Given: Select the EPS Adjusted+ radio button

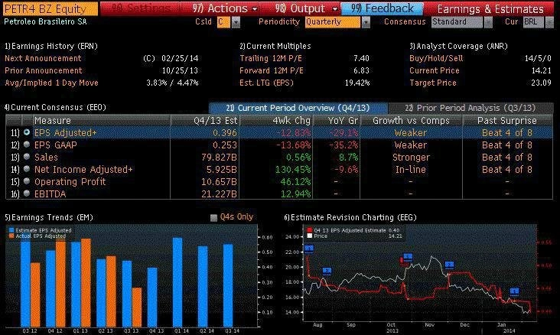Looking at the screenshot, I should [27, 132].
